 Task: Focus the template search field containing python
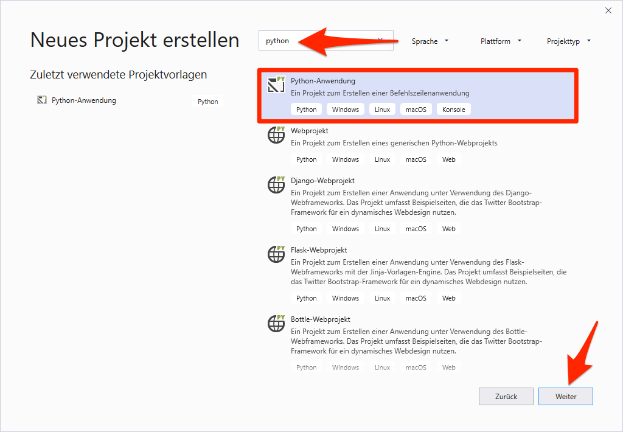tap(326, 41)
